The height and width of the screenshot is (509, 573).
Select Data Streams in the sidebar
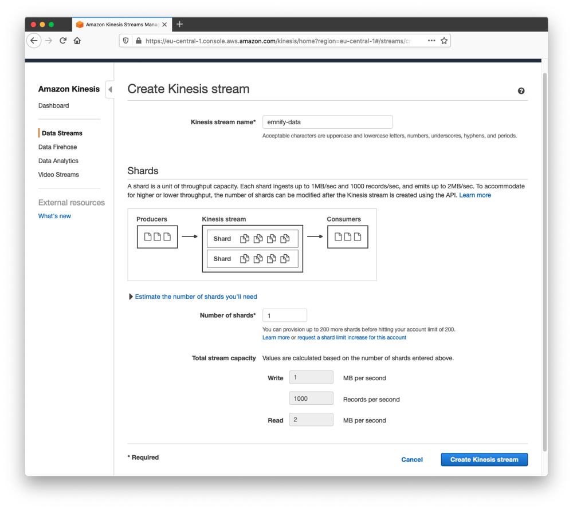click(62, 133)
